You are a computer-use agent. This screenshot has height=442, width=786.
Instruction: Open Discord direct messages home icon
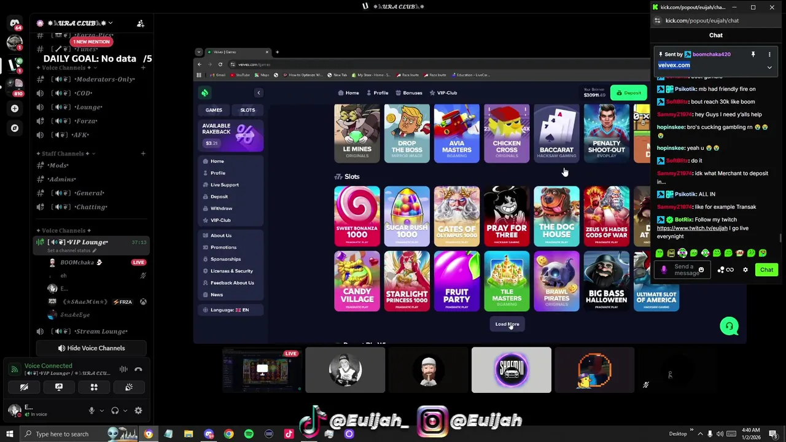pyautogui.click(x=15, y=24)
